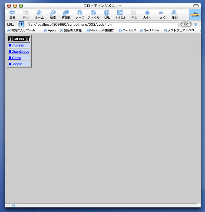Open the ホーム home page icon
Image resolution: width=205 pixels, height=212 pixels.
coord(39,13)
